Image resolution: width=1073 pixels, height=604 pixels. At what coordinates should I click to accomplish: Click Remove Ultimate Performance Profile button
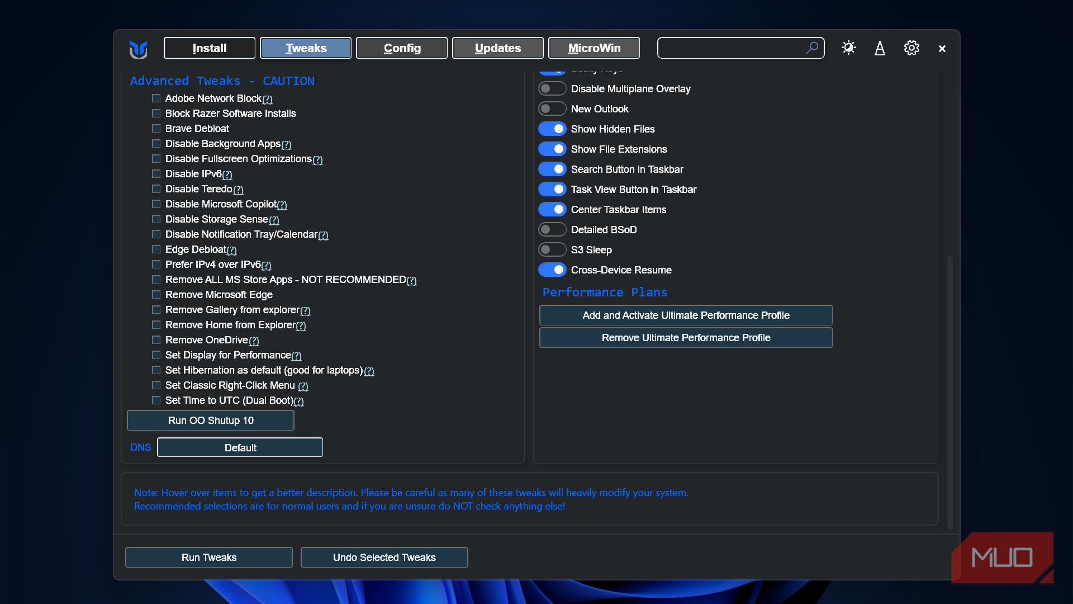[x=686, y=338]
